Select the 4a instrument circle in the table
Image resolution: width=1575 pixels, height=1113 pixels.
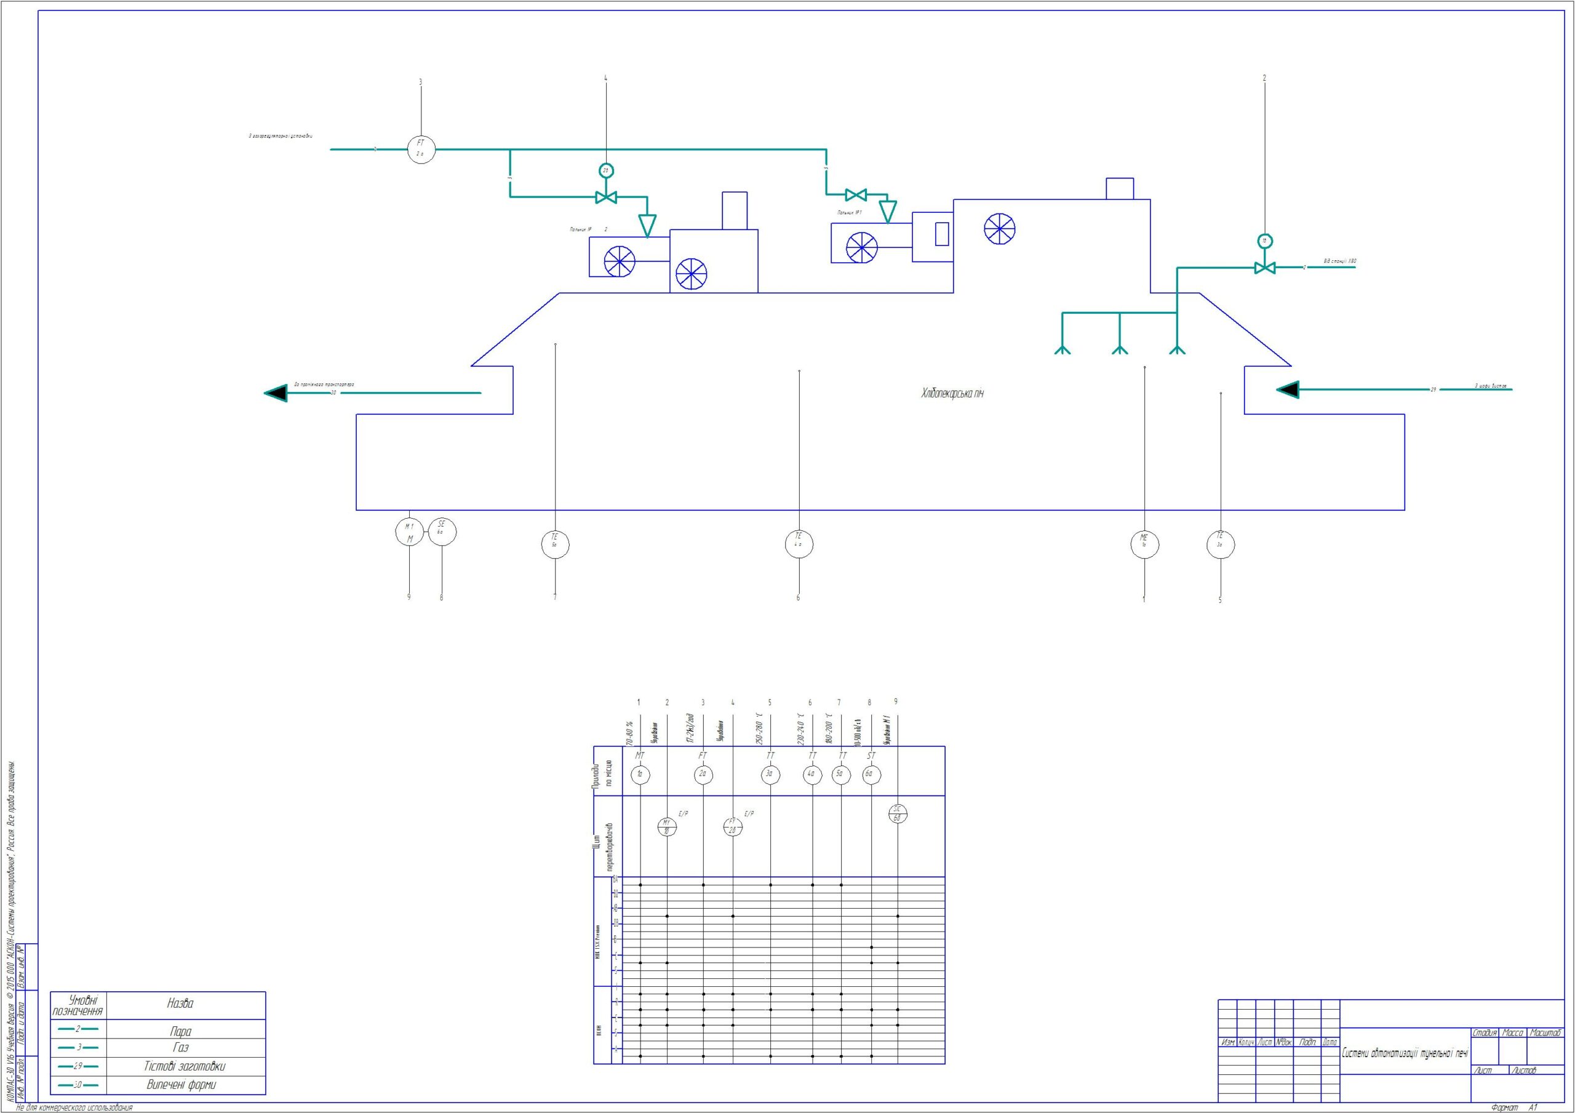(812, 775)
